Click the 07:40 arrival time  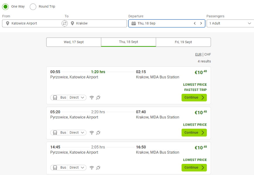pyautogui.click(x=141, y=112)
